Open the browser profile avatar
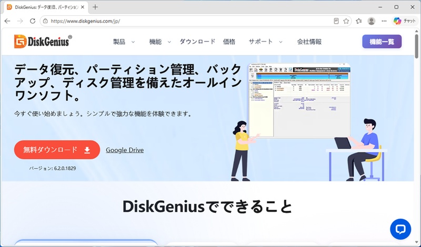 372,21
